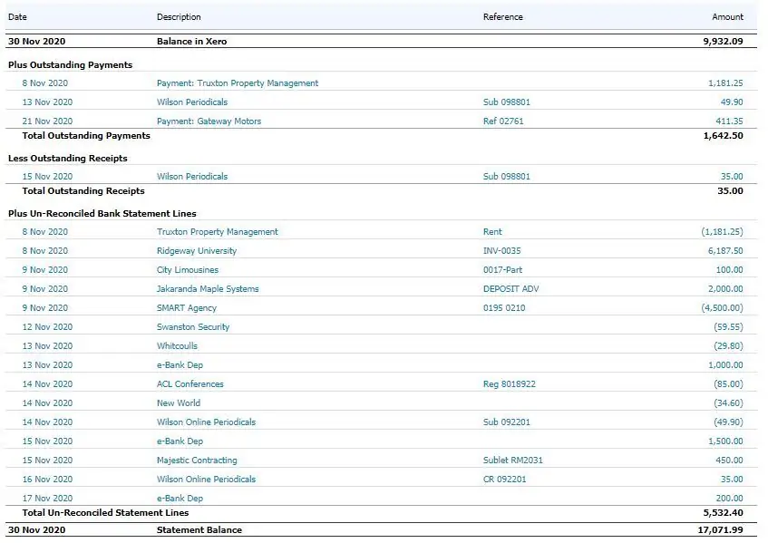Click the Reference column header

(x=503, y=17)
